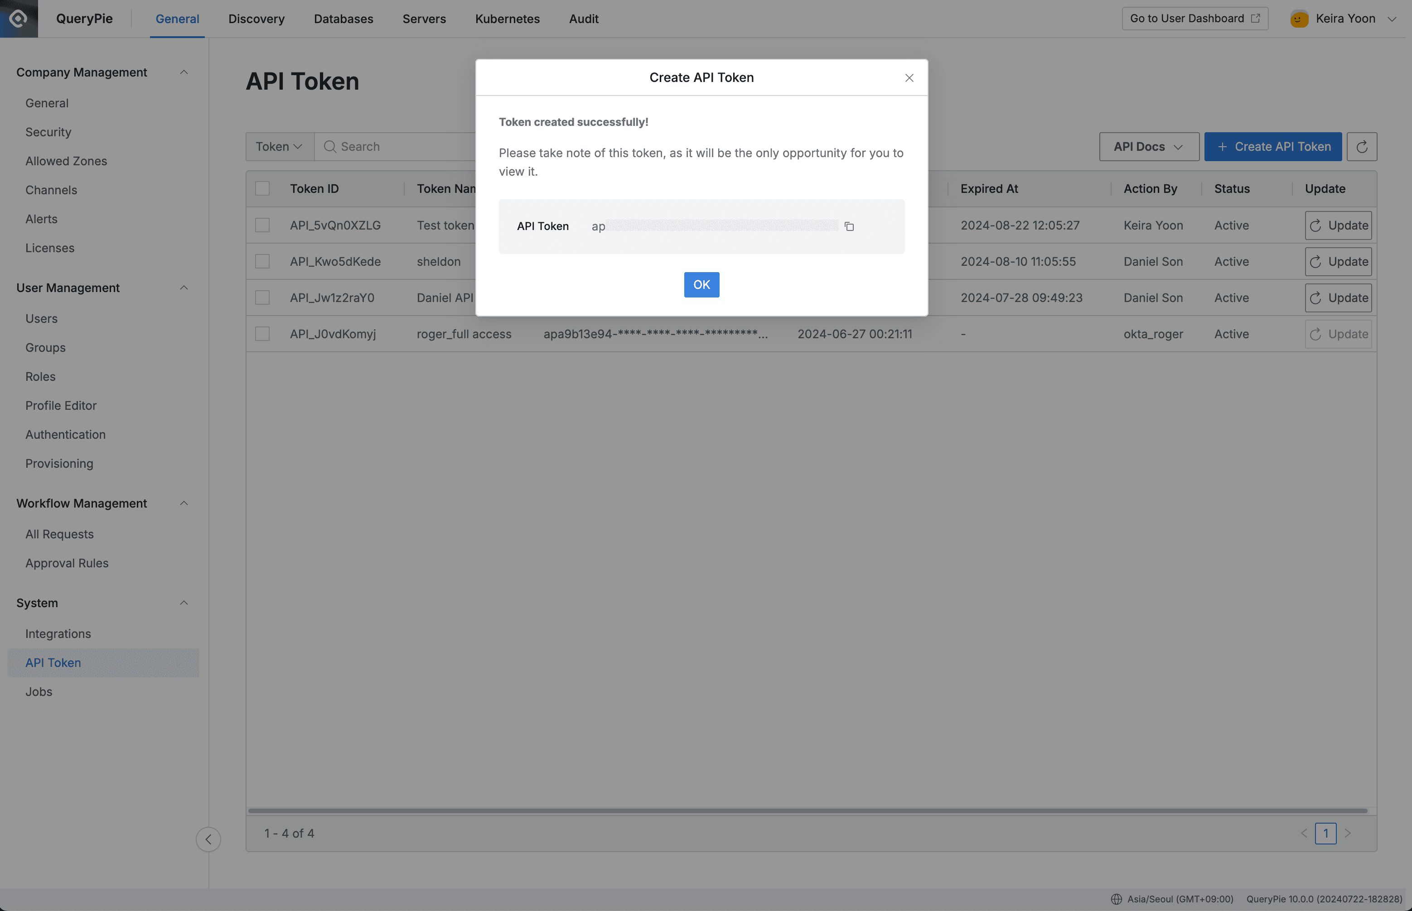Close the Create API Token dialog

point(909,77)
